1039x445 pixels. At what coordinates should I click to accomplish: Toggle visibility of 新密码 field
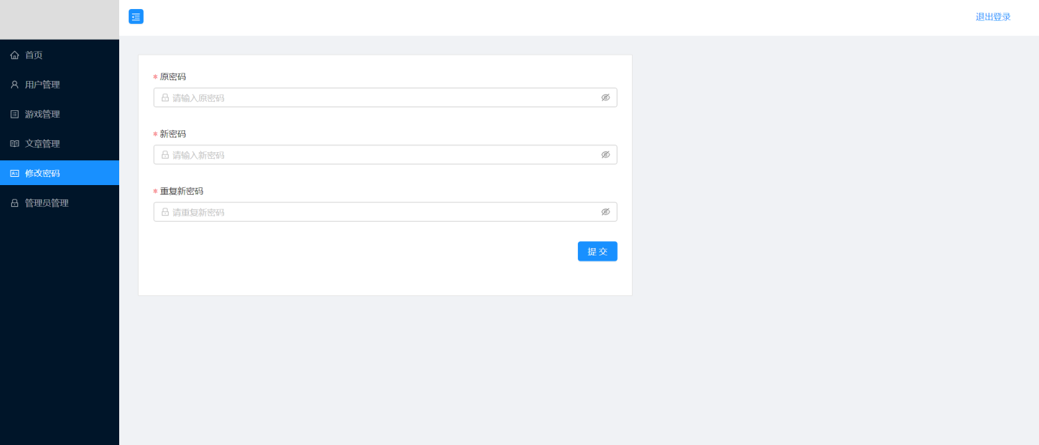tap(606, 155)
